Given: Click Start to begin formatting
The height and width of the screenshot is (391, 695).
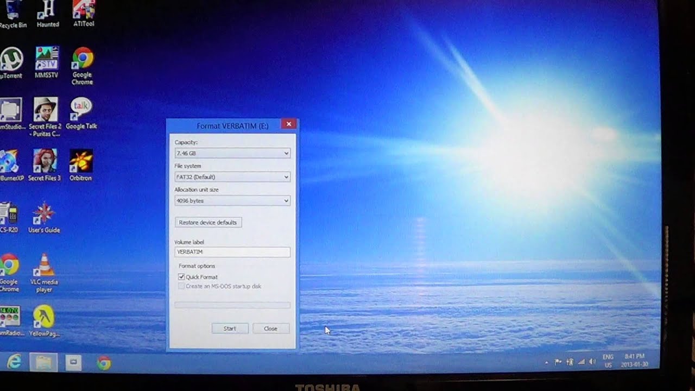Looking at the screenshot, I should click(230, 329).
